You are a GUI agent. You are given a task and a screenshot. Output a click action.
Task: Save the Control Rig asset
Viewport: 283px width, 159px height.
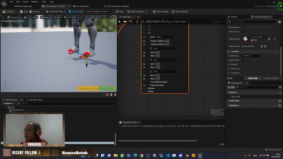[24, 11]
